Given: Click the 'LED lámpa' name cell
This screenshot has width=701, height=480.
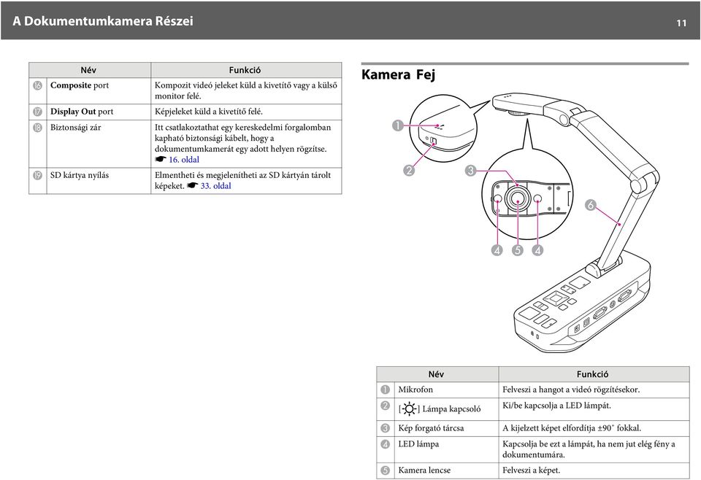Looking at the screenshot, I should tap(446, 449).
